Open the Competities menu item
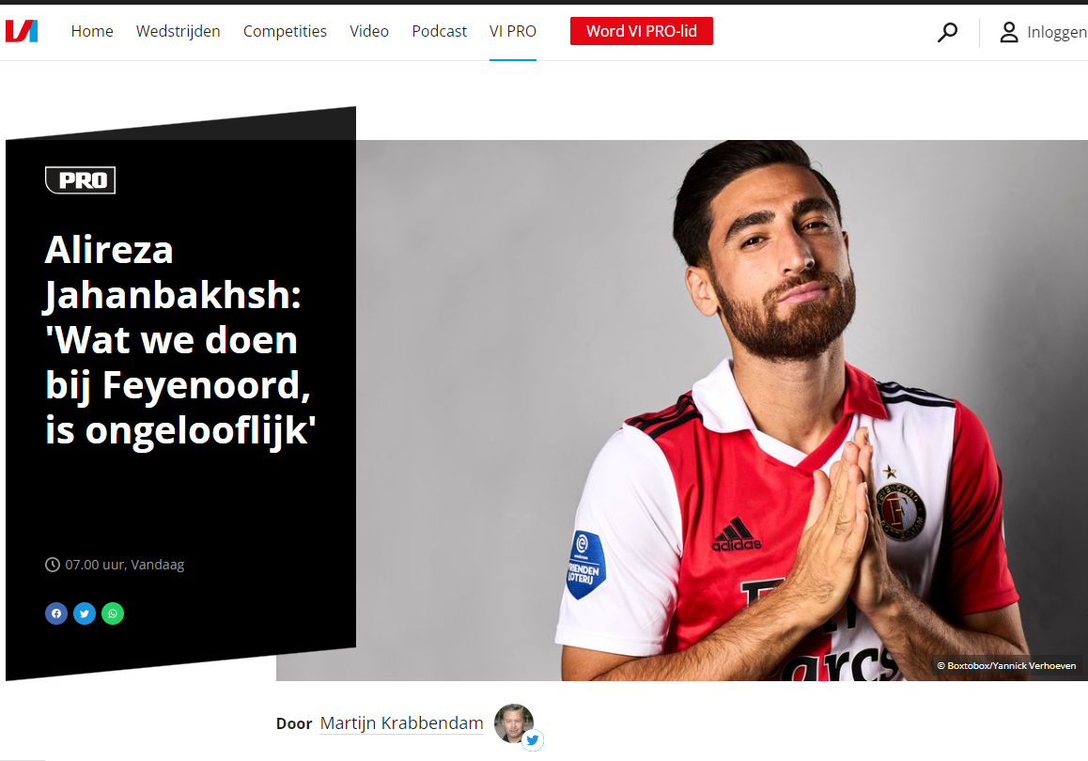 click(x=286, y=31)
